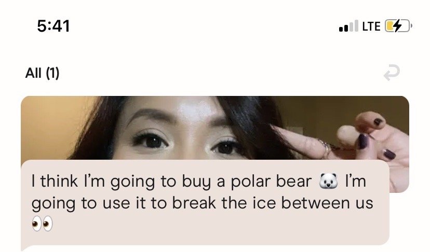Viewport: 430px width, 252px height.
Task: Tap the cellular signal bars
Action: coord(348,26)
